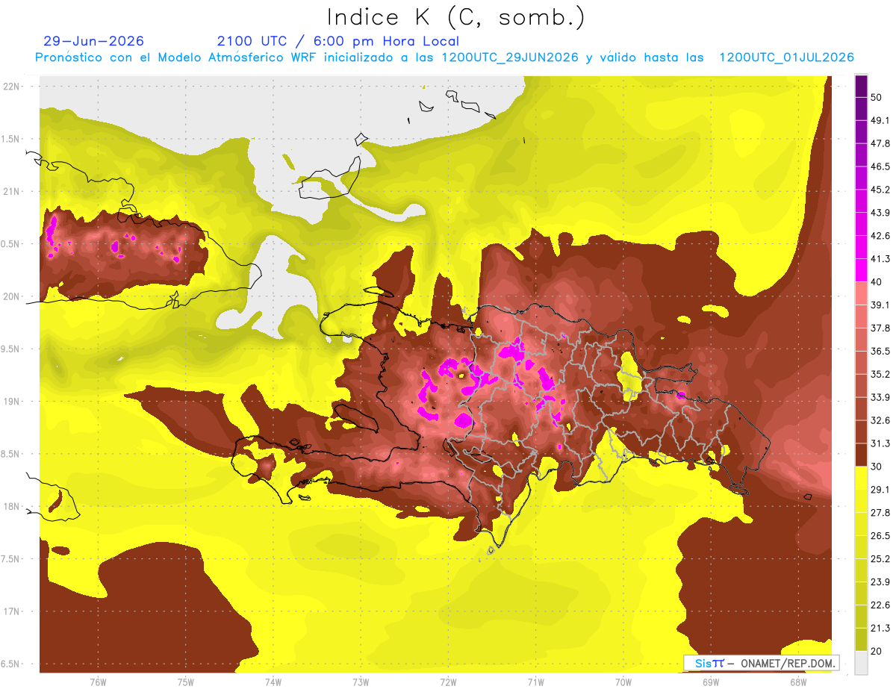Click '2100 UTC / 6:00 pm Hora Local'

click(x=337, y=41)
